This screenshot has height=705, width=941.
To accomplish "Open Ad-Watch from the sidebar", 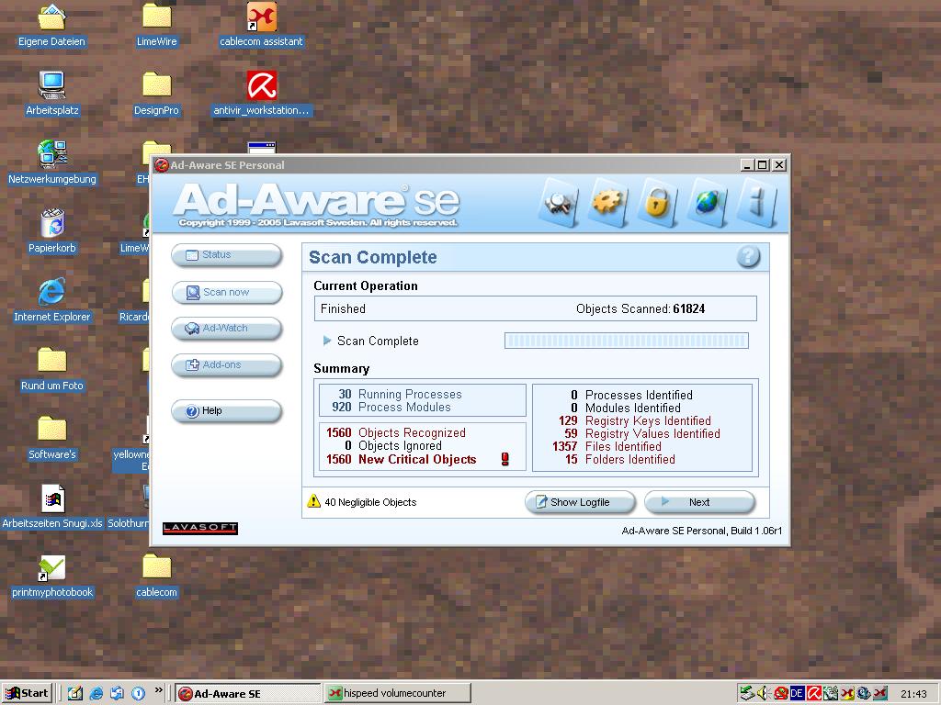I will tap(226, 329).
